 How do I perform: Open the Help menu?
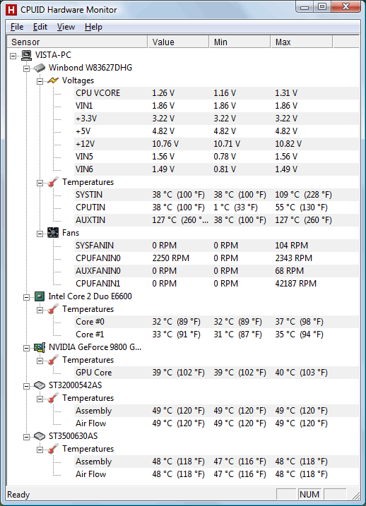(x=93, y=27)
